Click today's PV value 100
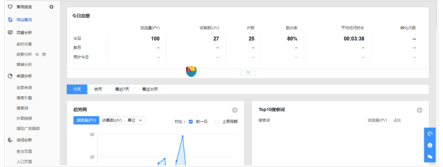Screen dimensions: 443x167 (x=155, y=39)
